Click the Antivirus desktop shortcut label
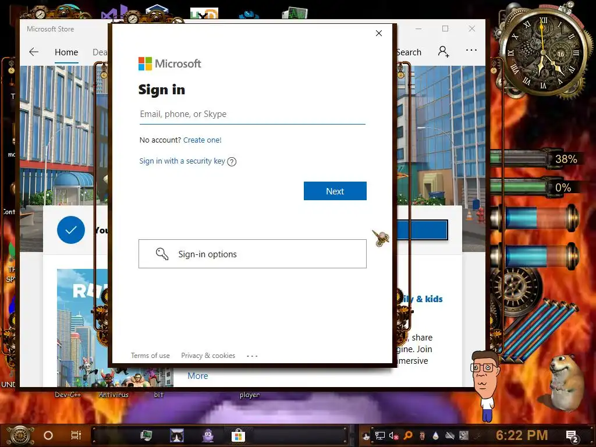 pyautogui.click(x=113, y=395)
